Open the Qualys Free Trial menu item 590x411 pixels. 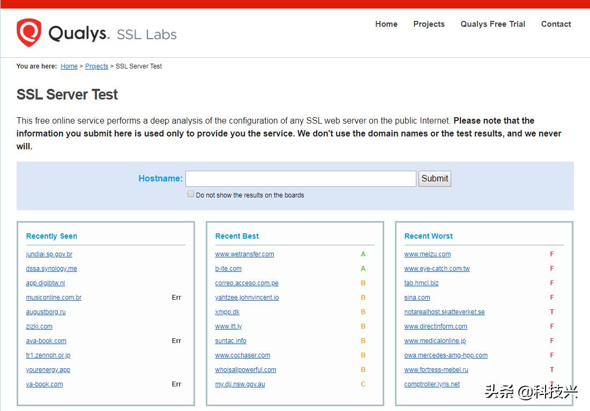(492, 24)
